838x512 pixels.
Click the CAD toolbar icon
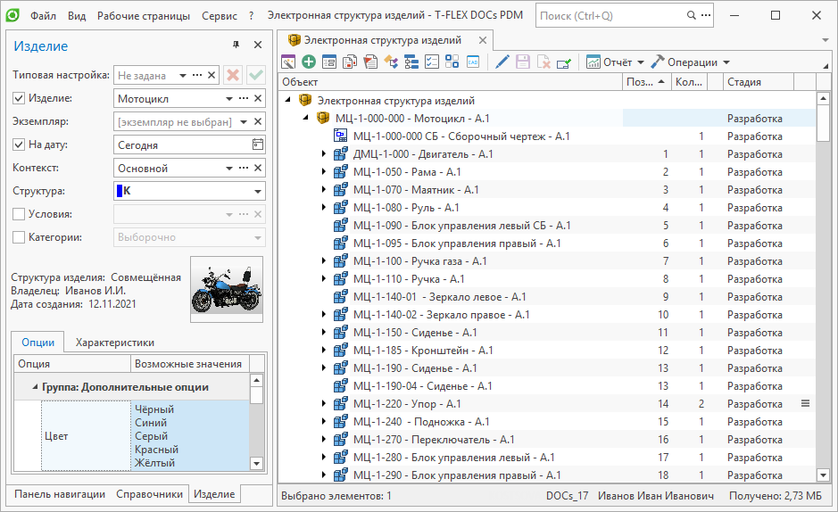pyautogui.click(x=473, y=62)
